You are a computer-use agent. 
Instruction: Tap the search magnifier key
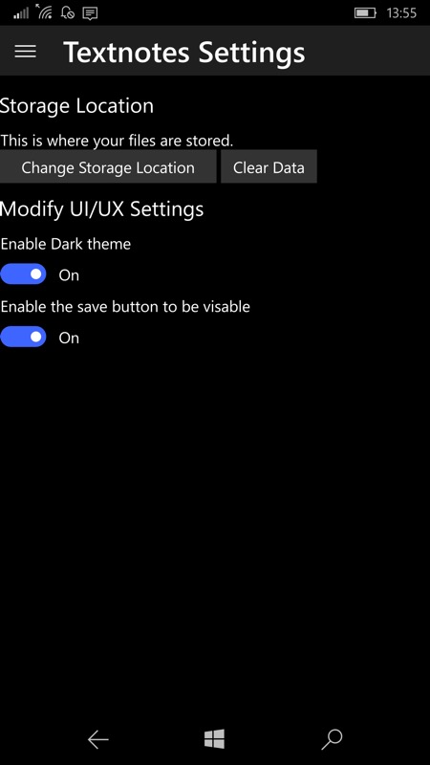(332, 739)
